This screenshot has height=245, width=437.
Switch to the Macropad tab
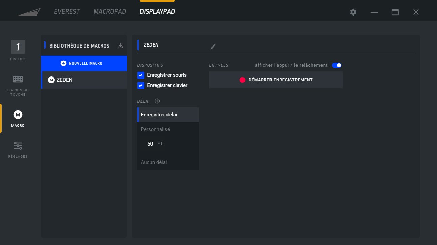109,12
